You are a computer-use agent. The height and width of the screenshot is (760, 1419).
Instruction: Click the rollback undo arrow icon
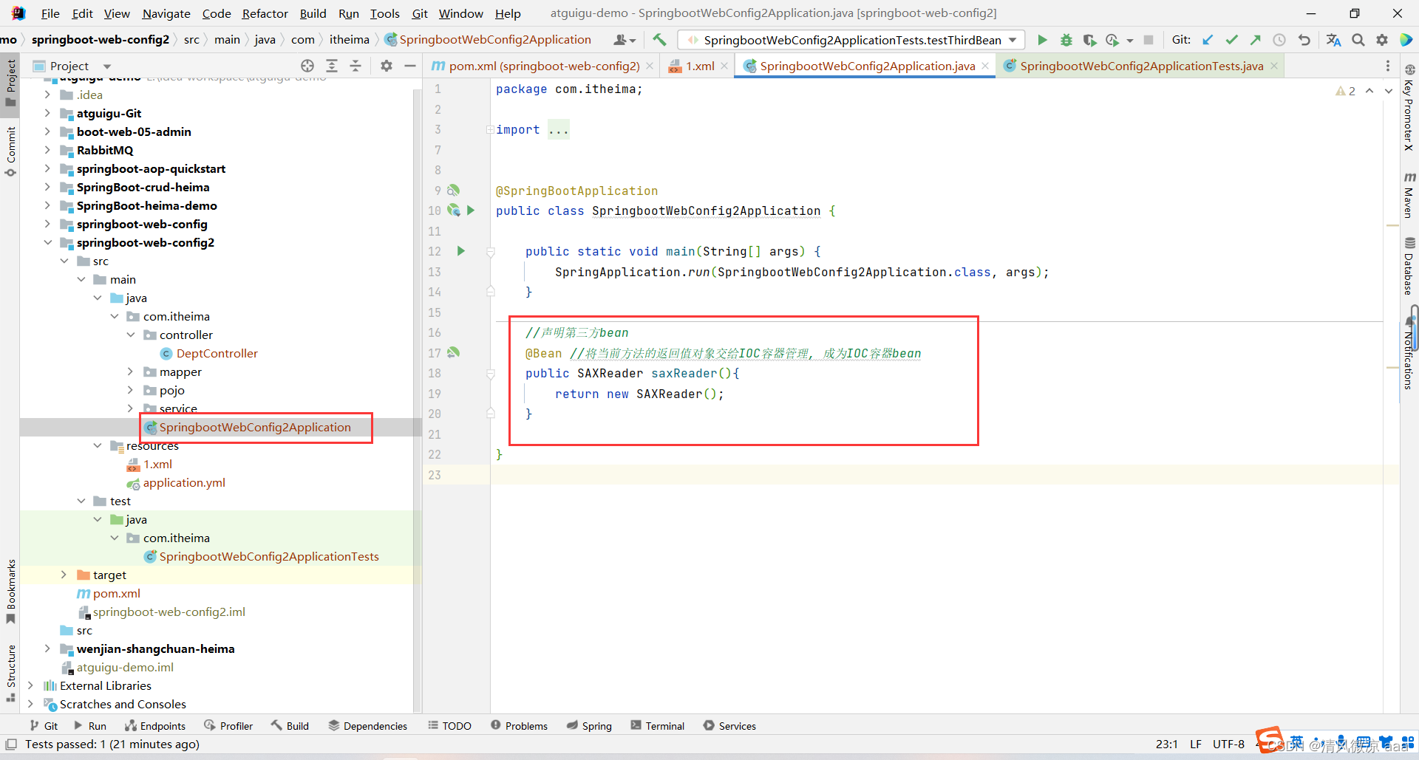[1304, 40]
